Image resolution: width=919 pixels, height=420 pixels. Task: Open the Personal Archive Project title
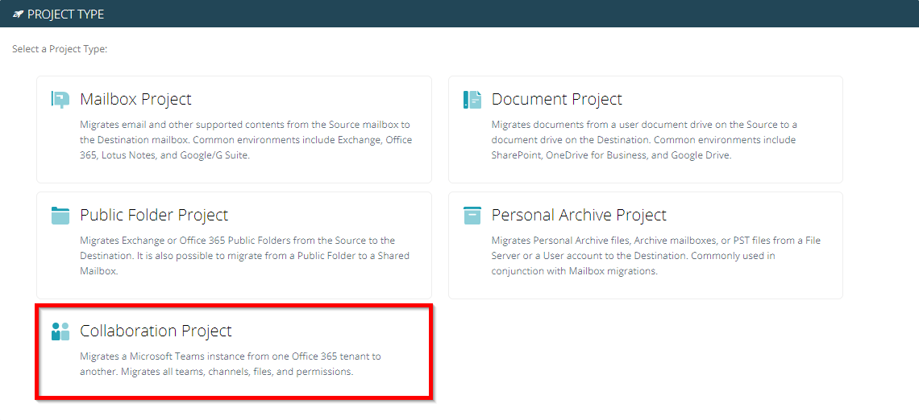pyautogui.click(x=579, y=216)
